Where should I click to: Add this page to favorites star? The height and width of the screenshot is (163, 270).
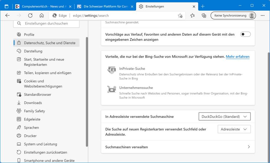tap(180, 16)
